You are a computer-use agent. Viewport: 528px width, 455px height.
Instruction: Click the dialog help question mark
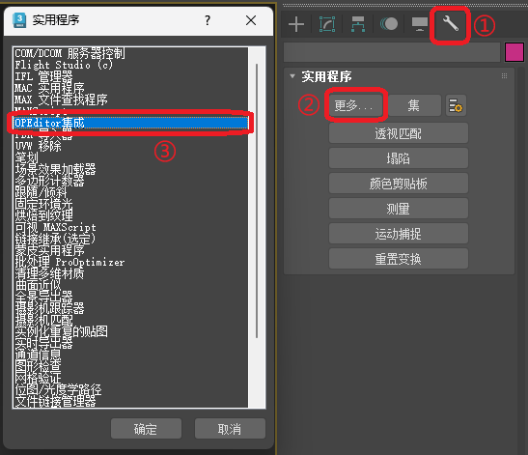[208, 20]
